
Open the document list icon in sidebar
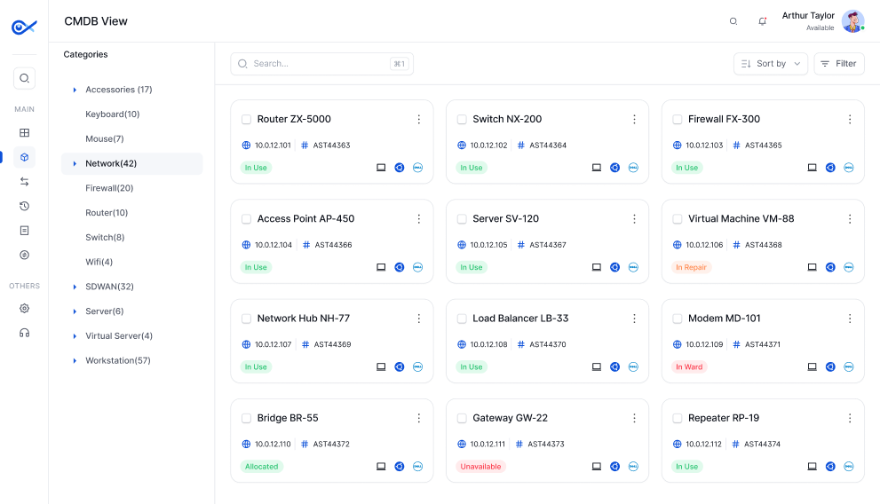pos(24,231)
